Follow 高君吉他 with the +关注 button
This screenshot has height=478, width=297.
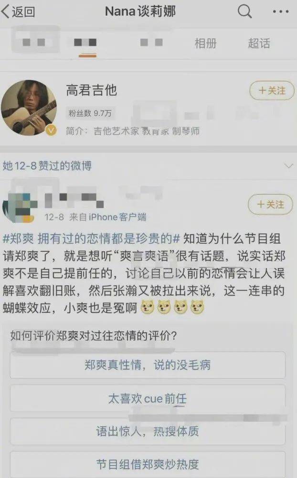(x=272, y=90)
